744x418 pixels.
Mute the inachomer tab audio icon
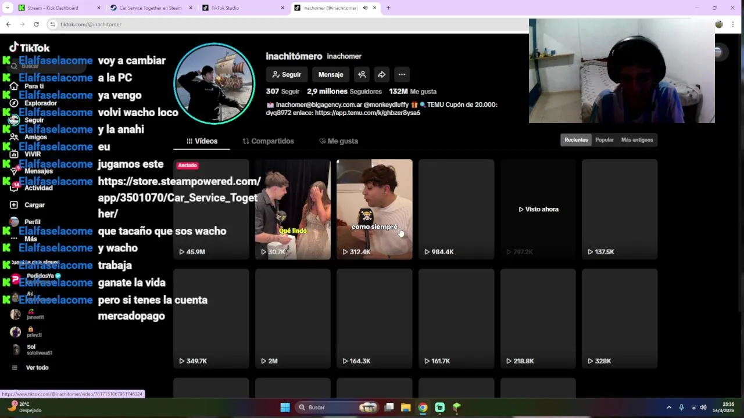[x=365, y=8]
